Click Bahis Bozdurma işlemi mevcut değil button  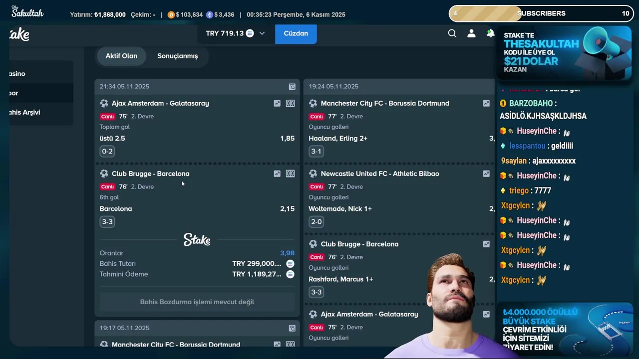197,302
